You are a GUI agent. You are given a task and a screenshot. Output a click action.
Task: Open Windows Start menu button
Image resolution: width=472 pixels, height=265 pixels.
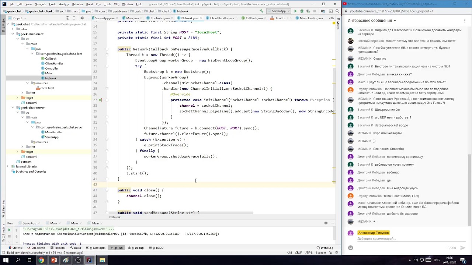[x=6, y=260]
